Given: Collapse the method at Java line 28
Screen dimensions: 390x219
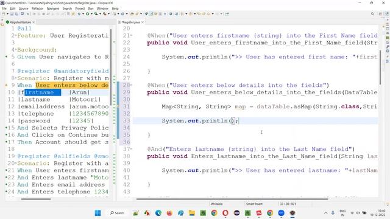Looking at the screenshot, I should click(132, 85).
